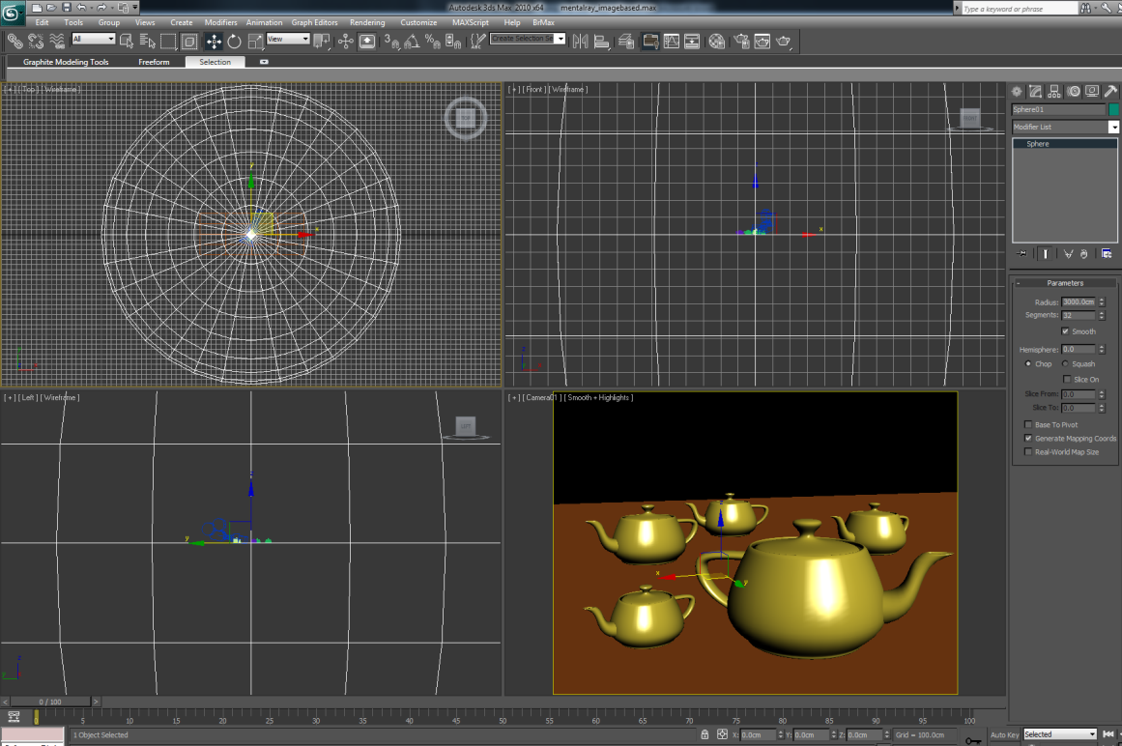
Task: Click the timeline next frame arrow
Action: (x=96, y=702)
